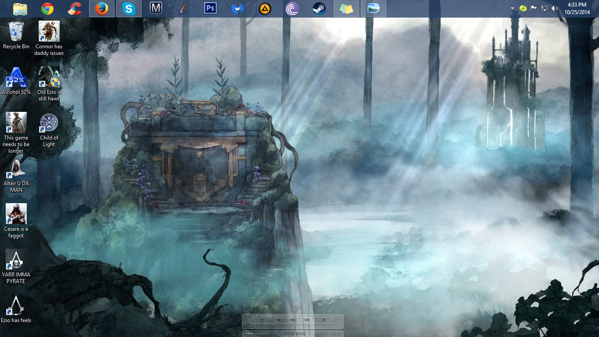Select the Recycle Bin icon
This screenshot has width=599, height=337.
pos(16,35)
